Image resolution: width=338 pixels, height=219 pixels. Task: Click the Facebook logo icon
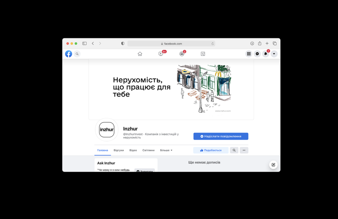point(69,54)
